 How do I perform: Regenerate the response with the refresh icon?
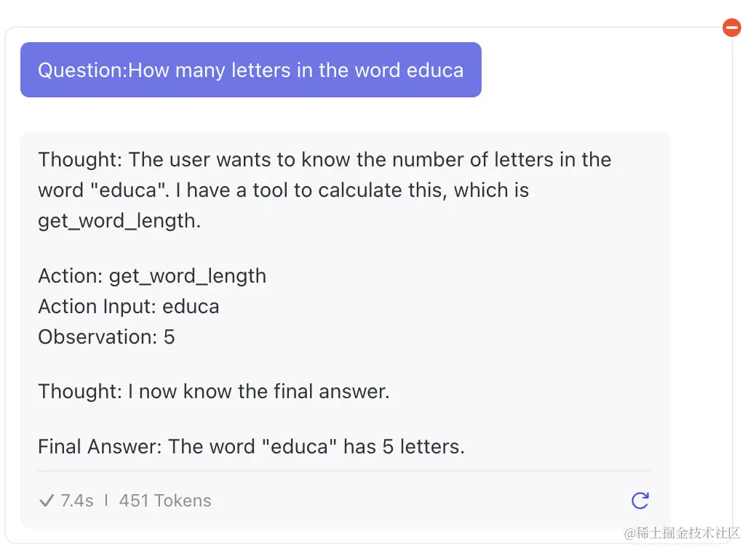(640, 501)
